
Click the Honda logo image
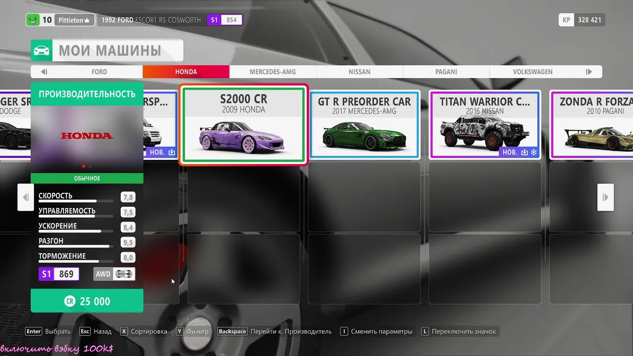(x=87, y=135)
